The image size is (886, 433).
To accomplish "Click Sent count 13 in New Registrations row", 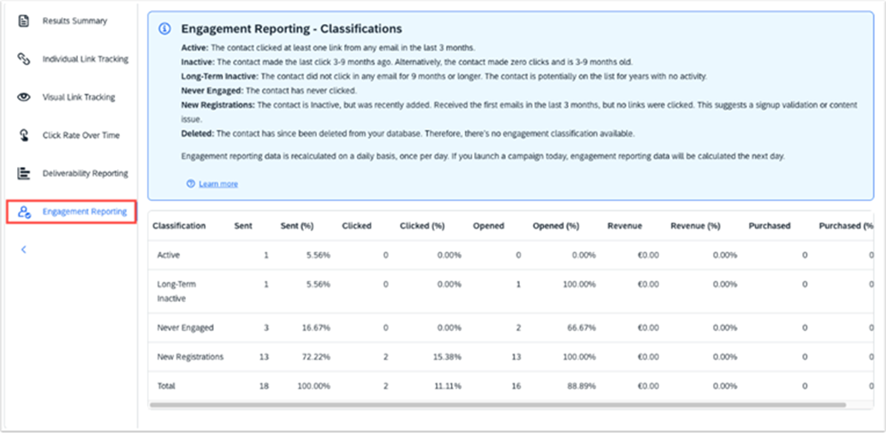I will click(x=265, y=357).
